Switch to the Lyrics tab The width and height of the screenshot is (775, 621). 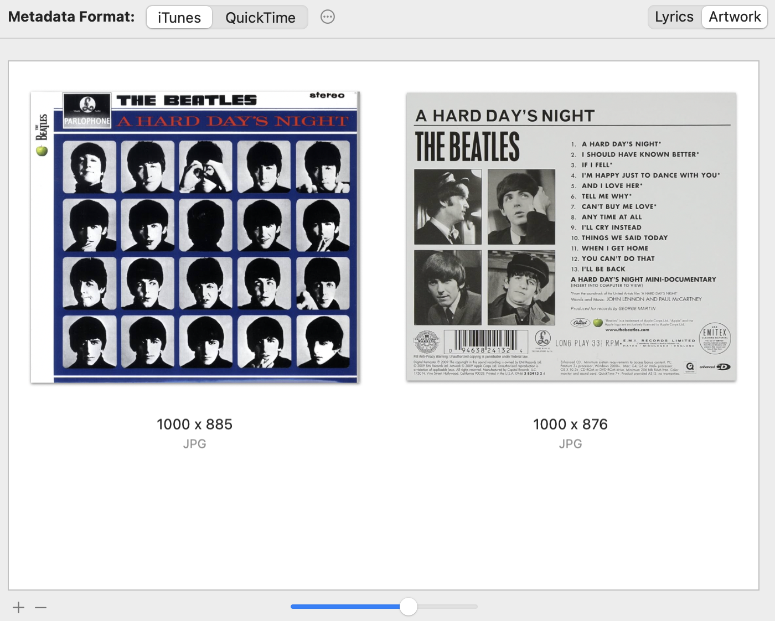tap(674, 17)
